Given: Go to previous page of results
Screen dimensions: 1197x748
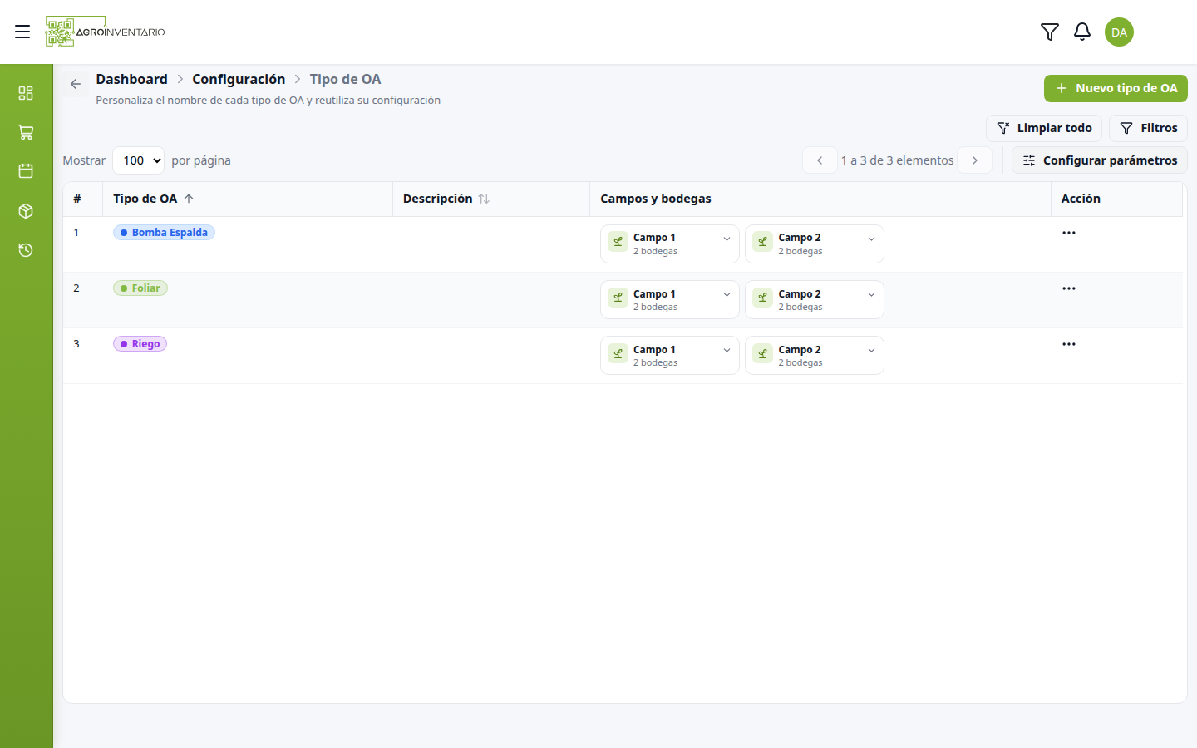Looking at the screenshot, I should (820, 160).
